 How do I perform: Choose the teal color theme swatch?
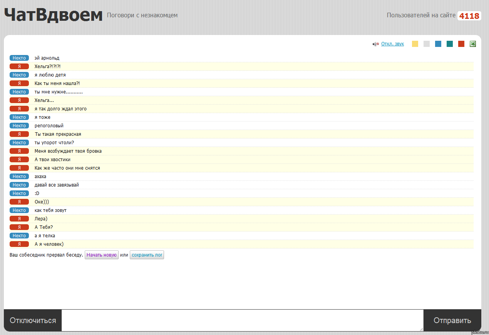coord(450,44)
